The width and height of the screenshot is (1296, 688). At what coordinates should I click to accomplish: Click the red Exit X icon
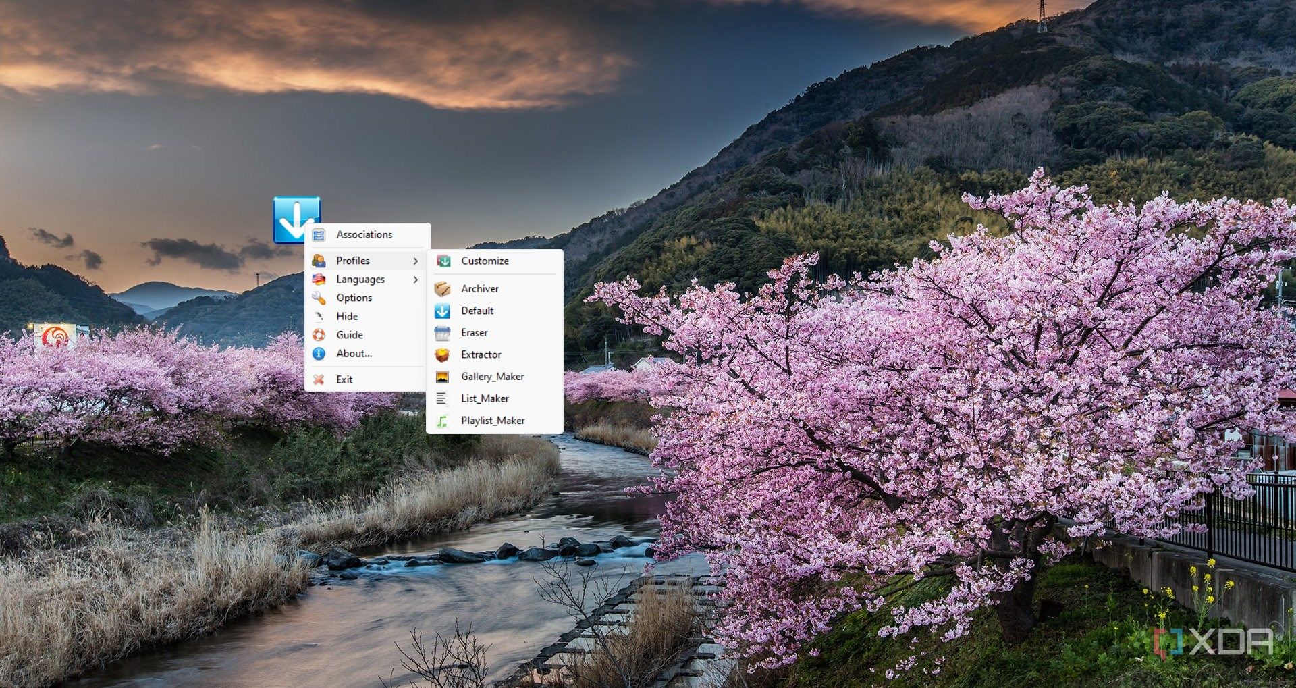point(319,379)
